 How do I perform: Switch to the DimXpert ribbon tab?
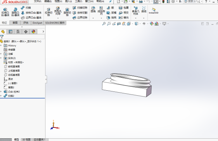coord(37,23)
